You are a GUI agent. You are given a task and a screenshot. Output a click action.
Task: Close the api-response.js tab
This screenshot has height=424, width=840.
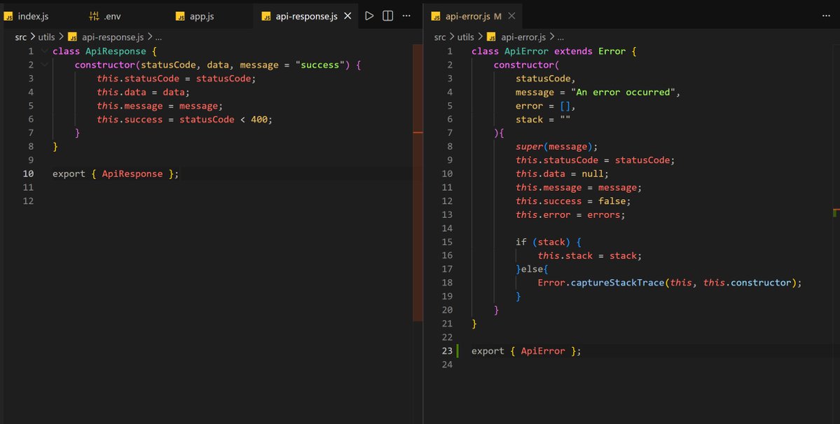347,15
